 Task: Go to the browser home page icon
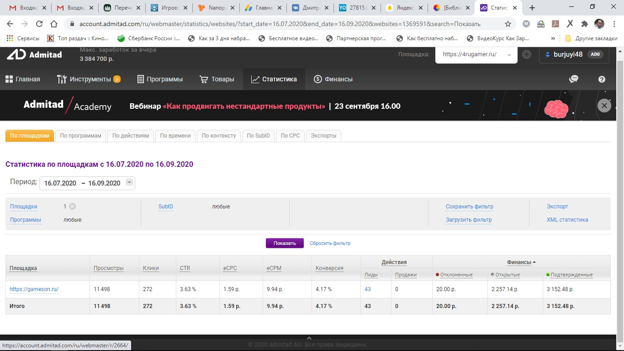(54, 24)
